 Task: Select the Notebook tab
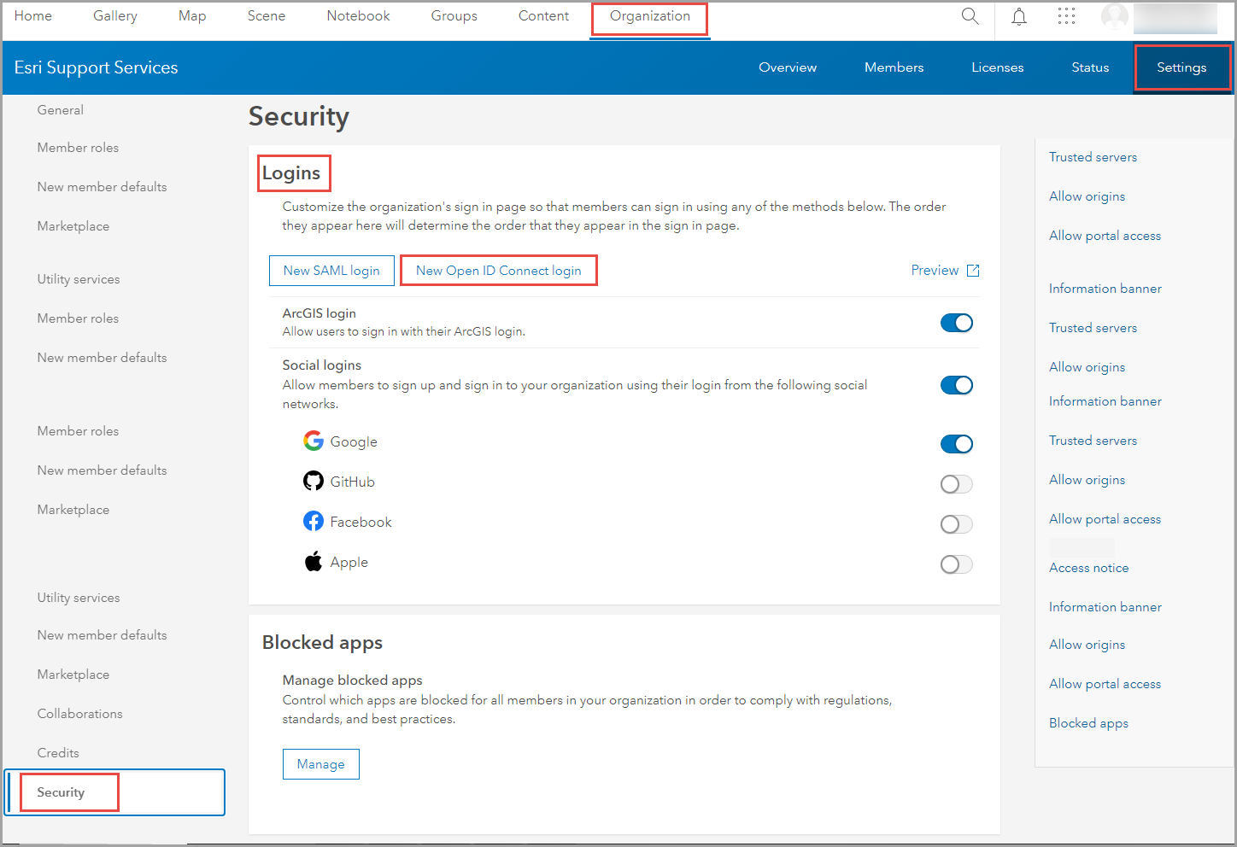coord(358,16)
